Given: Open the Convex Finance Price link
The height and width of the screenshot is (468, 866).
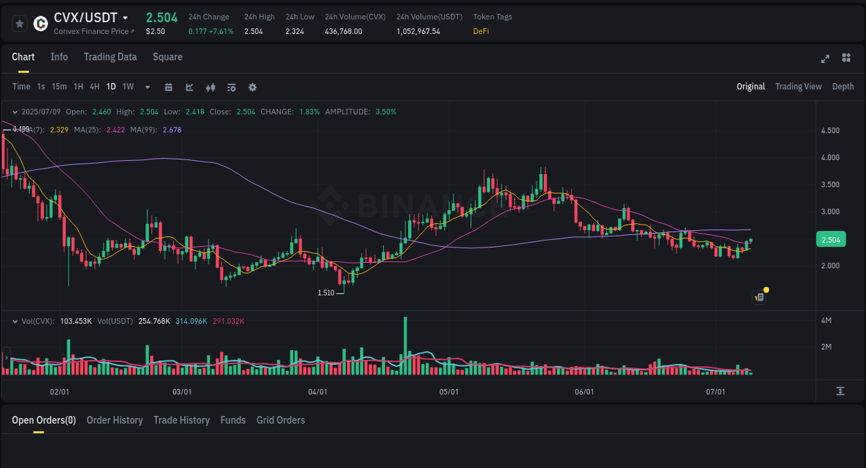Looking at the screenshot, I should coord(93,31).
